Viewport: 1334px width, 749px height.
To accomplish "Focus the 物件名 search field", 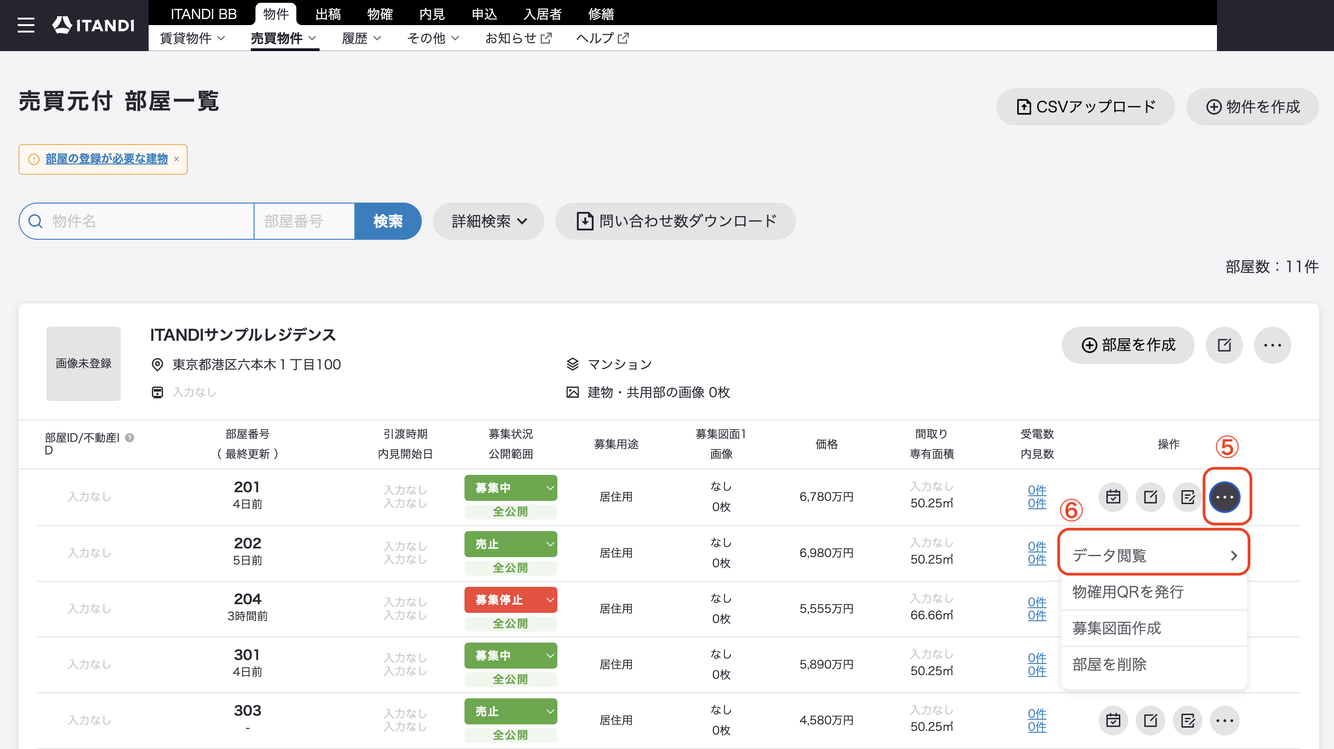I will tap(137, 221).
